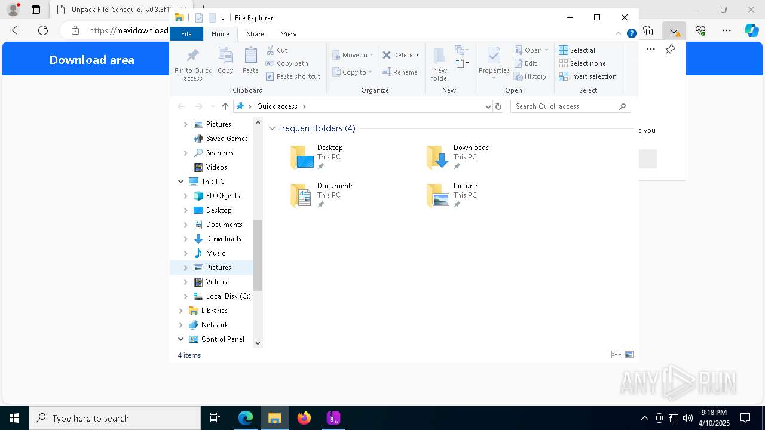Select Network in navigation pane

click(x=214, y=325)
